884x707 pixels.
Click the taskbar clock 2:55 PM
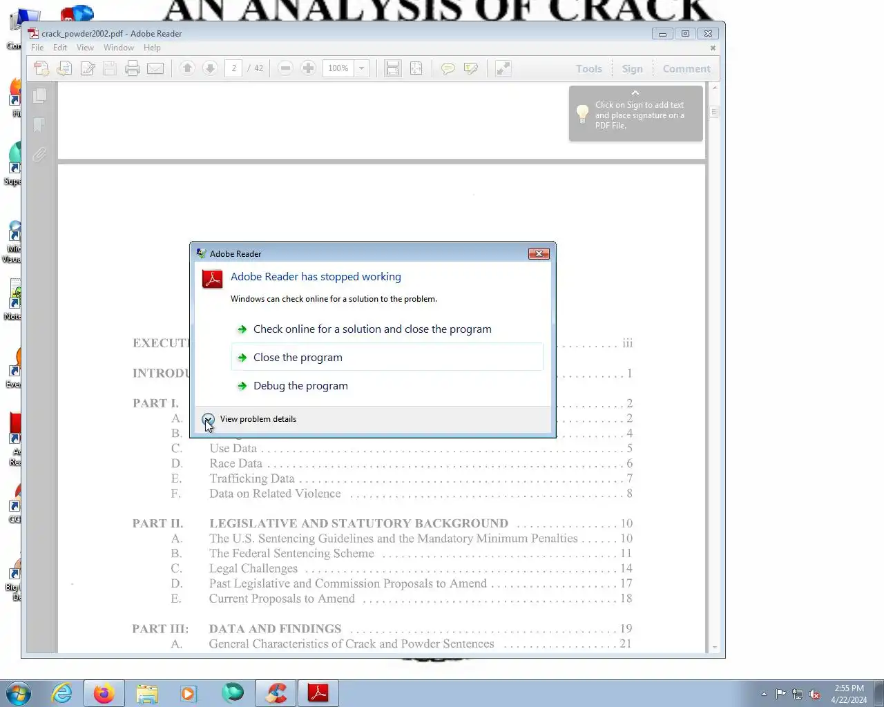point(849,694)
